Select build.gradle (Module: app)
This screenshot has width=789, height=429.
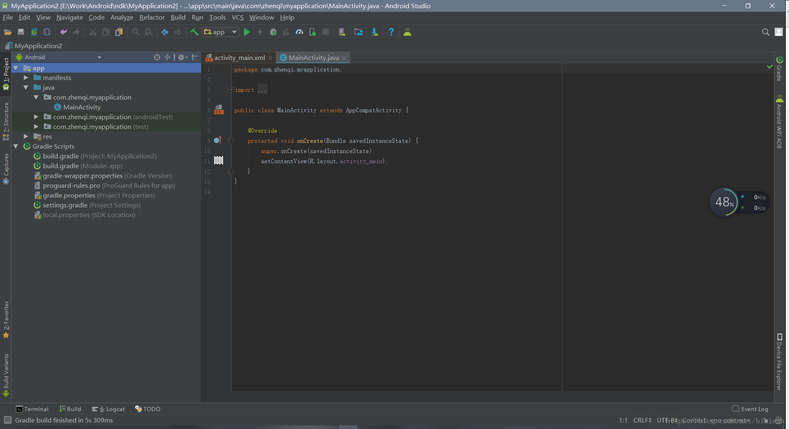[x=78, y=166]
